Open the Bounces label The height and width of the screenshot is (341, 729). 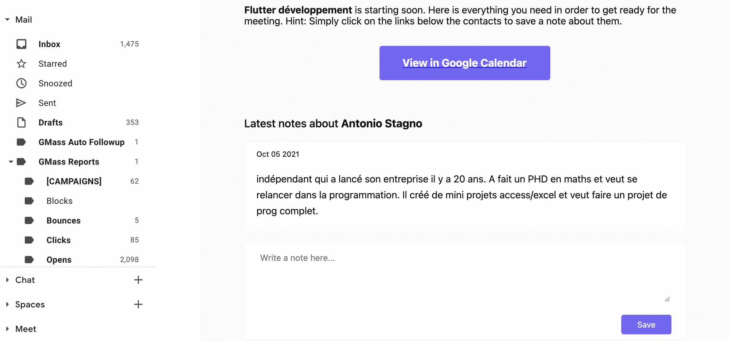click(x=63, y=221)
